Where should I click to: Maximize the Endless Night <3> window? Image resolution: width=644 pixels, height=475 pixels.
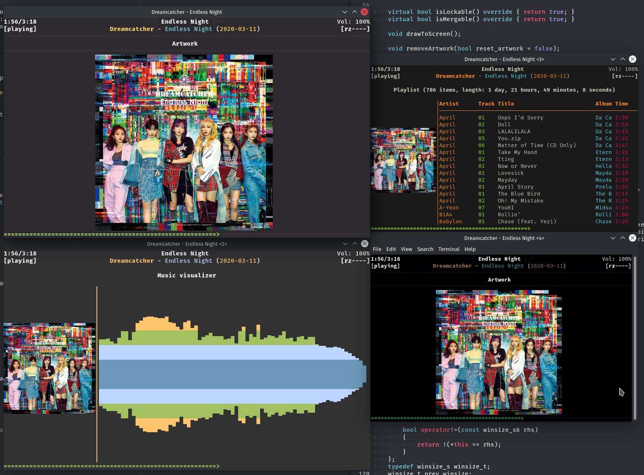pyautogui.click(x=623, y=59)
